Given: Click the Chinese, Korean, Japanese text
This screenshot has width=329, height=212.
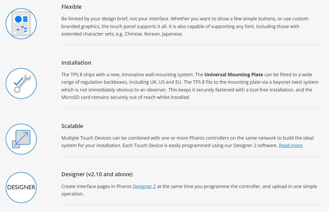Looking at the screenshot, I should [154, 34].
